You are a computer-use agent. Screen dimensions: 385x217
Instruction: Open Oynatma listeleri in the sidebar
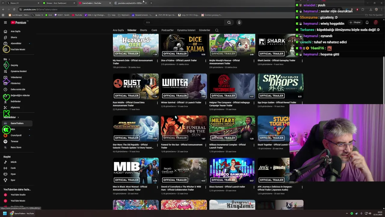(19, 71)
